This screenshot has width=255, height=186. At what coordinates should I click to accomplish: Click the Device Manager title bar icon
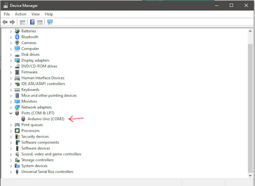pos(6,5)
